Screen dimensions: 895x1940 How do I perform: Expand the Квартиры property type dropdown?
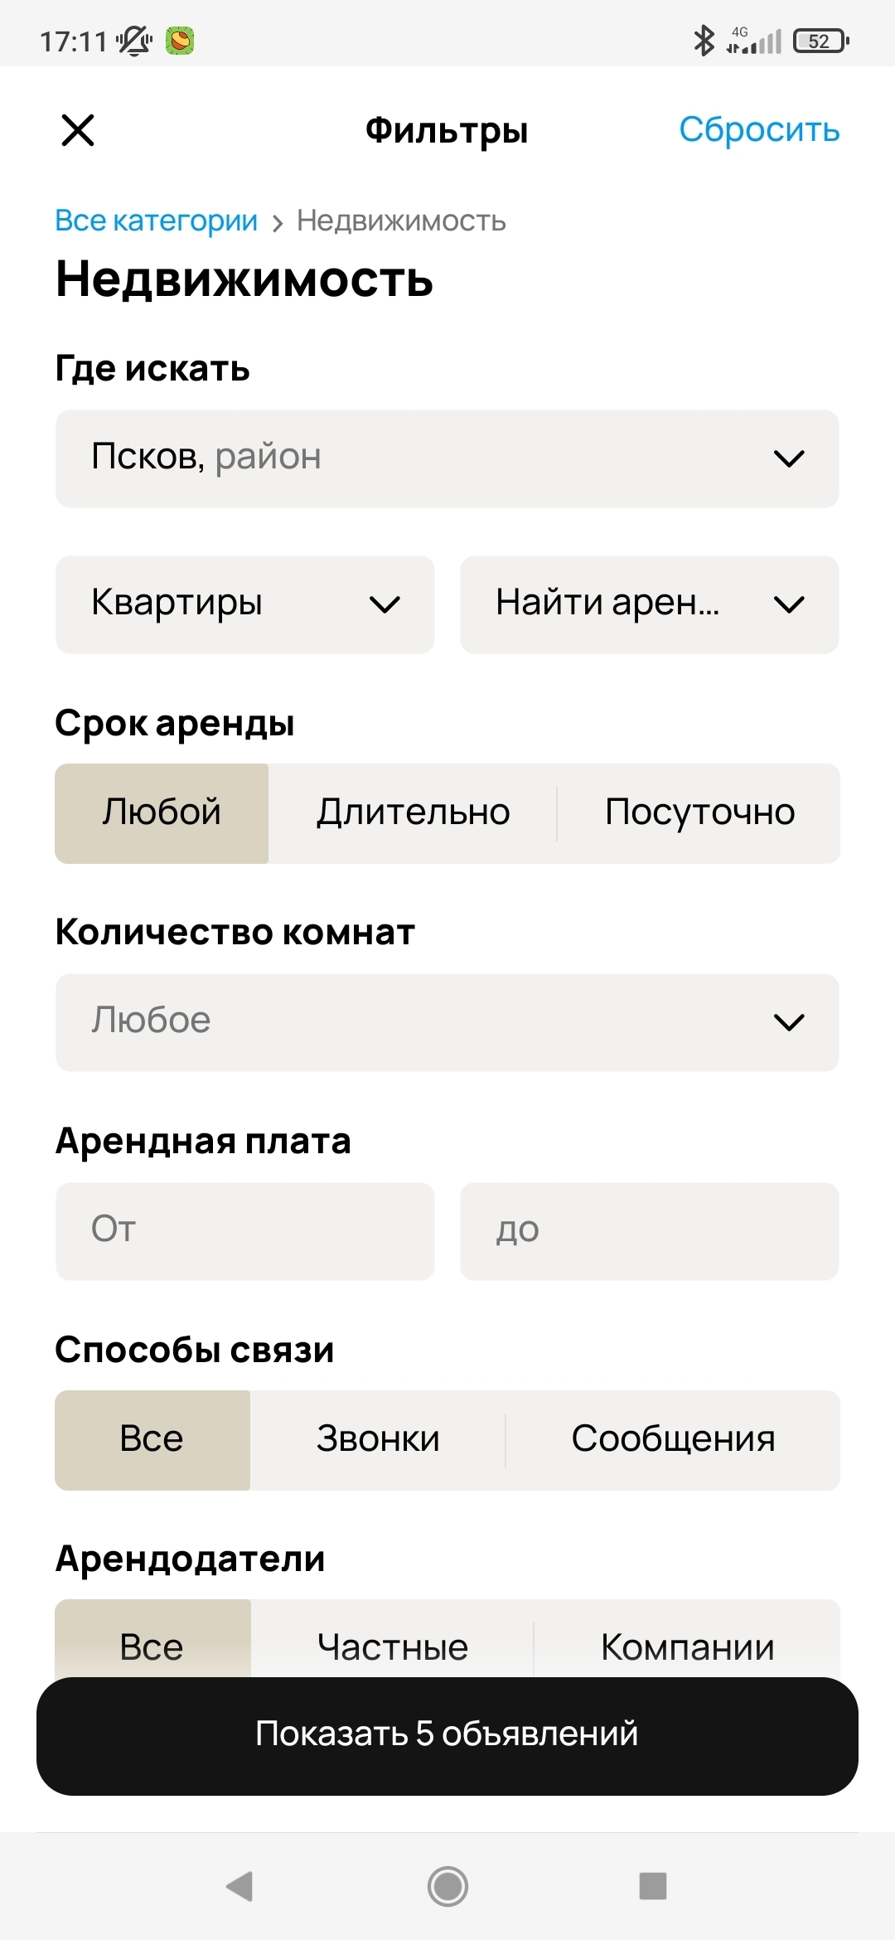click(x=245, y=604)
